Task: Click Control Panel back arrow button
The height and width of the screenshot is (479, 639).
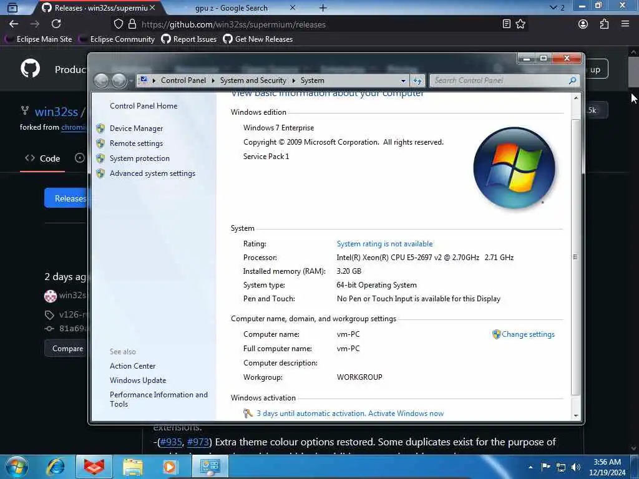Action: coord(102,80)
